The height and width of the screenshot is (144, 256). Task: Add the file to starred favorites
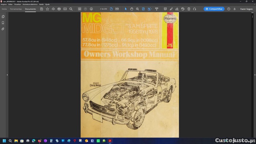click(x=47, y=9)
